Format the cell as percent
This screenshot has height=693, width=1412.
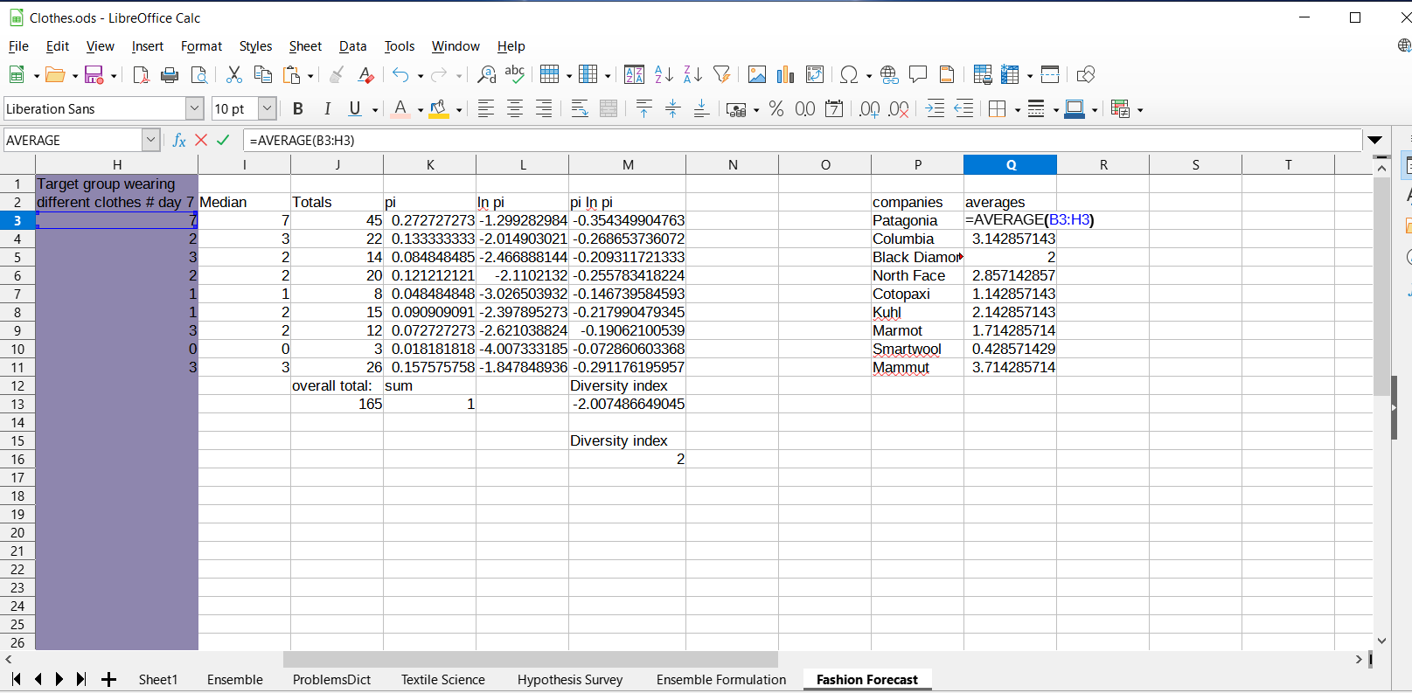776,108
